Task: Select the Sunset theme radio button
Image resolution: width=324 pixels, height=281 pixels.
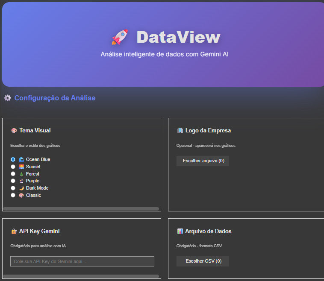Action: pos(13,167)
